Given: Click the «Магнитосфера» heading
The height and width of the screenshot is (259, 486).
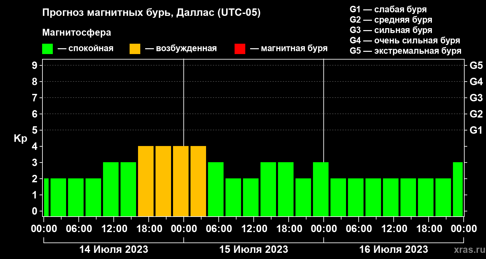Looking at the screenshot, I should pyautogui.click(x=77, y=33).
